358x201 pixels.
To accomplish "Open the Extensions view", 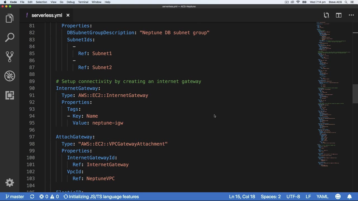I will coord(10,95).
